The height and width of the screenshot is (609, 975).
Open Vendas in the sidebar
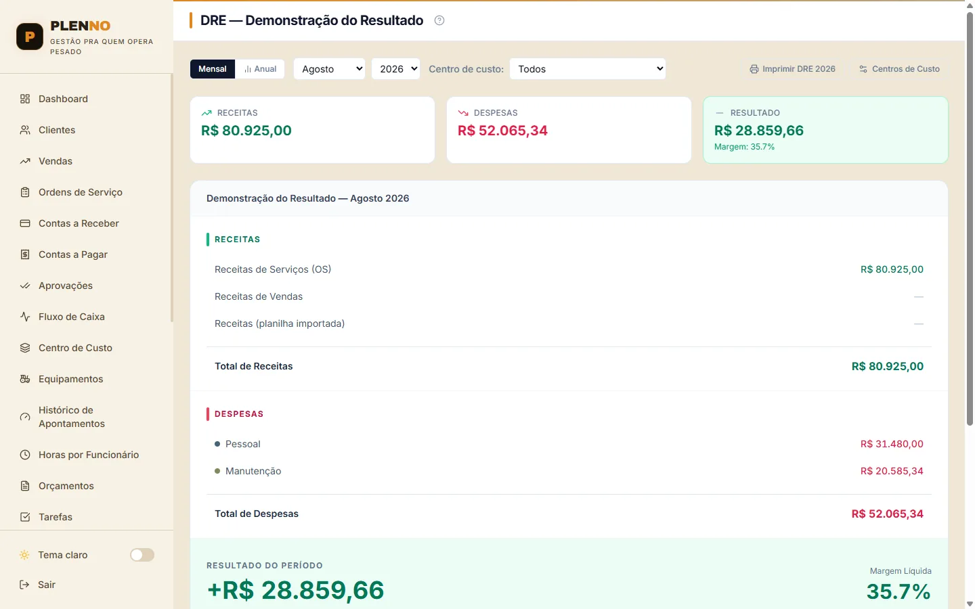(85, 161)
